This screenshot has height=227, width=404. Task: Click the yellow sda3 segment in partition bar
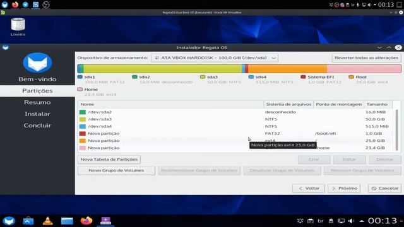162,69
